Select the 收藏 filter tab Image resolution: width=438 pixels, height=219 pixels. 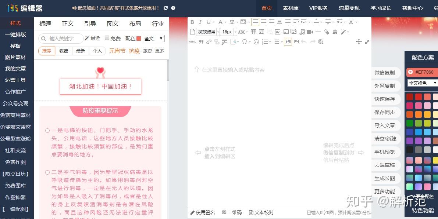[x=64, y=51]
